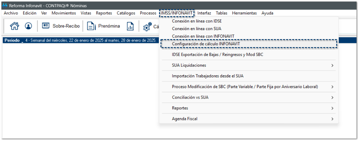Expand the Agenda Fiscal submenu
This screenshot has width=359, height=141.
coord(332,119)
